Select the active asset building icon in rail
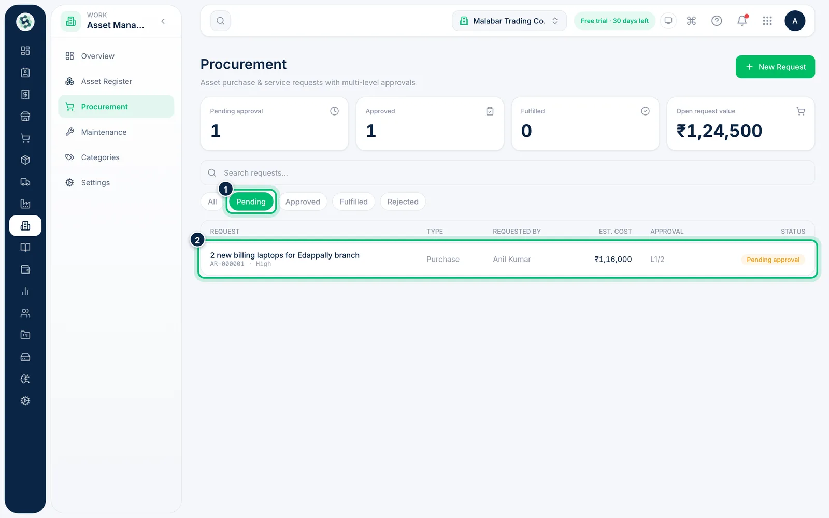 click(25, 226)
